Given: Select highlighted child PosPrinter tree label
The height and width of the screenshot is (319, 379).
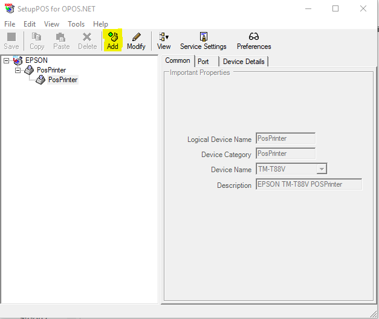Looking at the screenshot, I should pos(63,80).
